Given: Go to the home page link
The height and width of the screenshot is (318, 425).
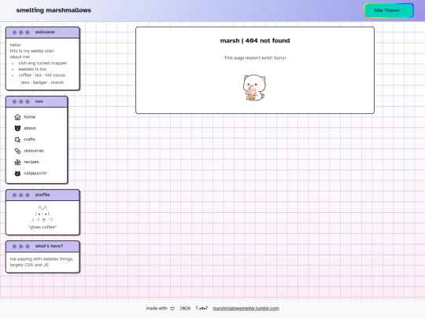Looking at the screenshot, I should click(30, 117).
